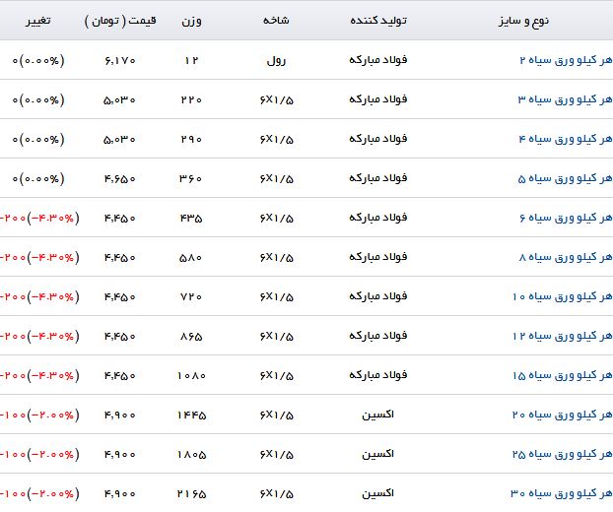Open the link 'هر کیلو ورق سیاه ۲'
Image resolution: width=613 pixels, height=512 pixels.
(x=566, y=60)
